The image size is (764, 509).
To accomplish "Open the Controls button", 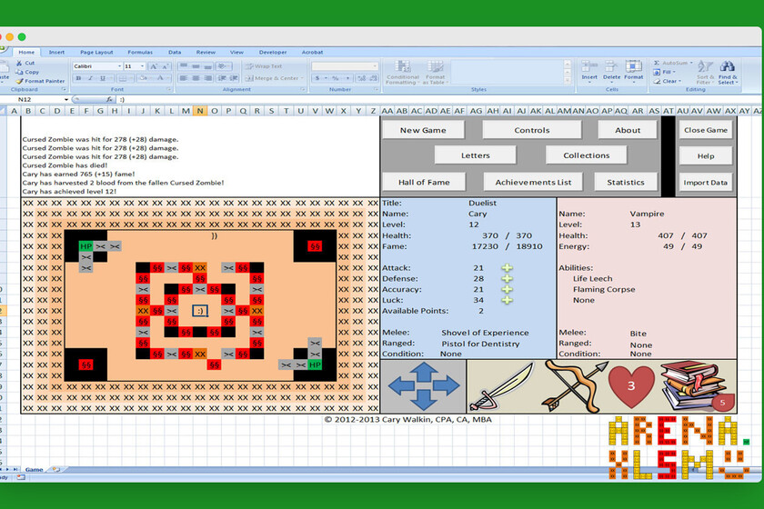I will (531, 130).
